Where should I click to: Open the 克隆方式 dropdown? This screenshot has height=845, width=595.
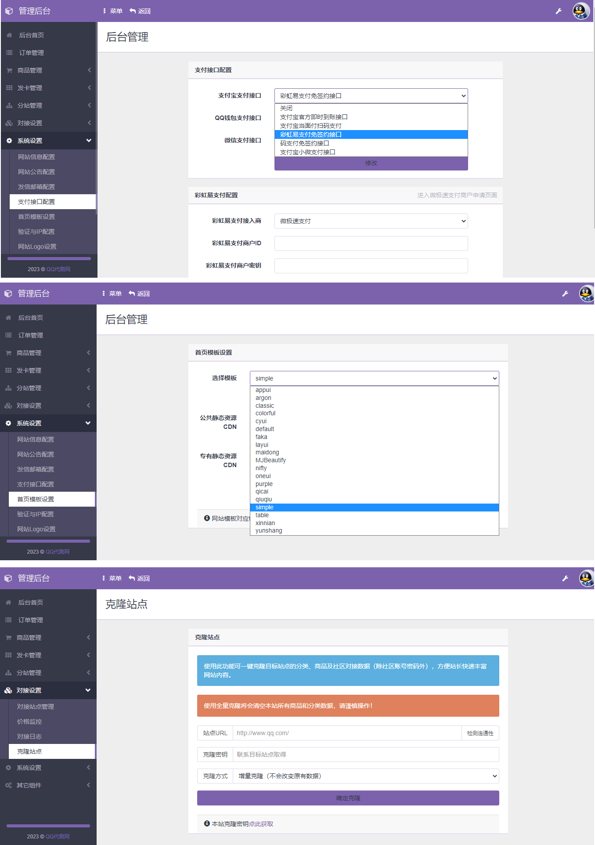click(x=365, y=776)
